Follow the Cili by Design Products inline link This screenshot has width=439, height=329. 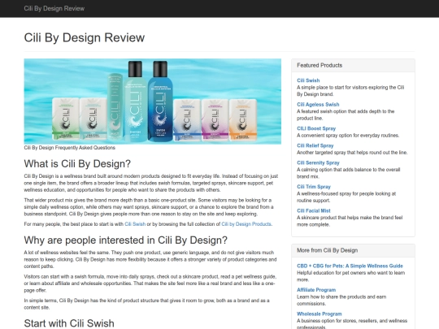click(x=246, y=224)
